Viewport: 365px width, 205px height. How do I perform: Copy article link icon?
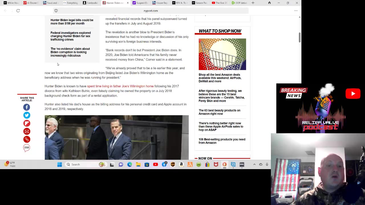click(27, 139)
